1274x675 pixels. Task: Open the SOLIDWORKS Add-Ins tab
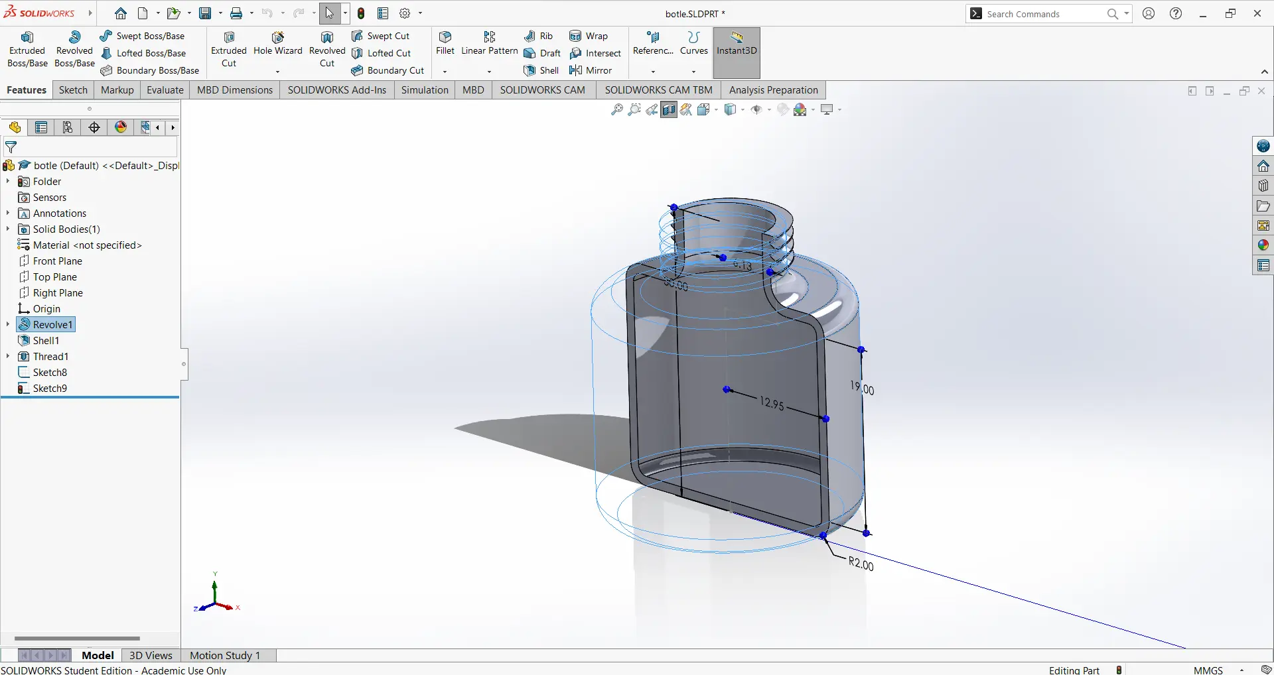click(337, 90)
